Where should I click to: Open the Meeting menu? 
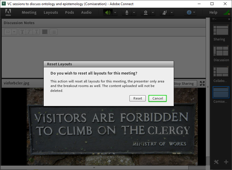click(x=29, y=12)
